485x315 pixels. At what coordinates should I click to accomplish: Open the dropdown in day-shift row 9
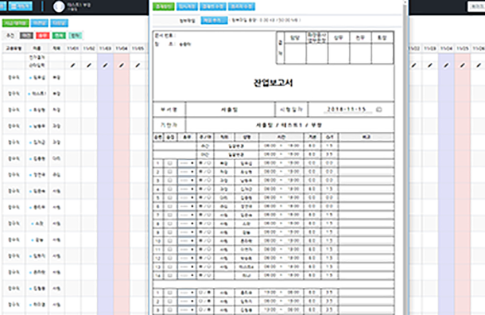(x=187, y=232)
